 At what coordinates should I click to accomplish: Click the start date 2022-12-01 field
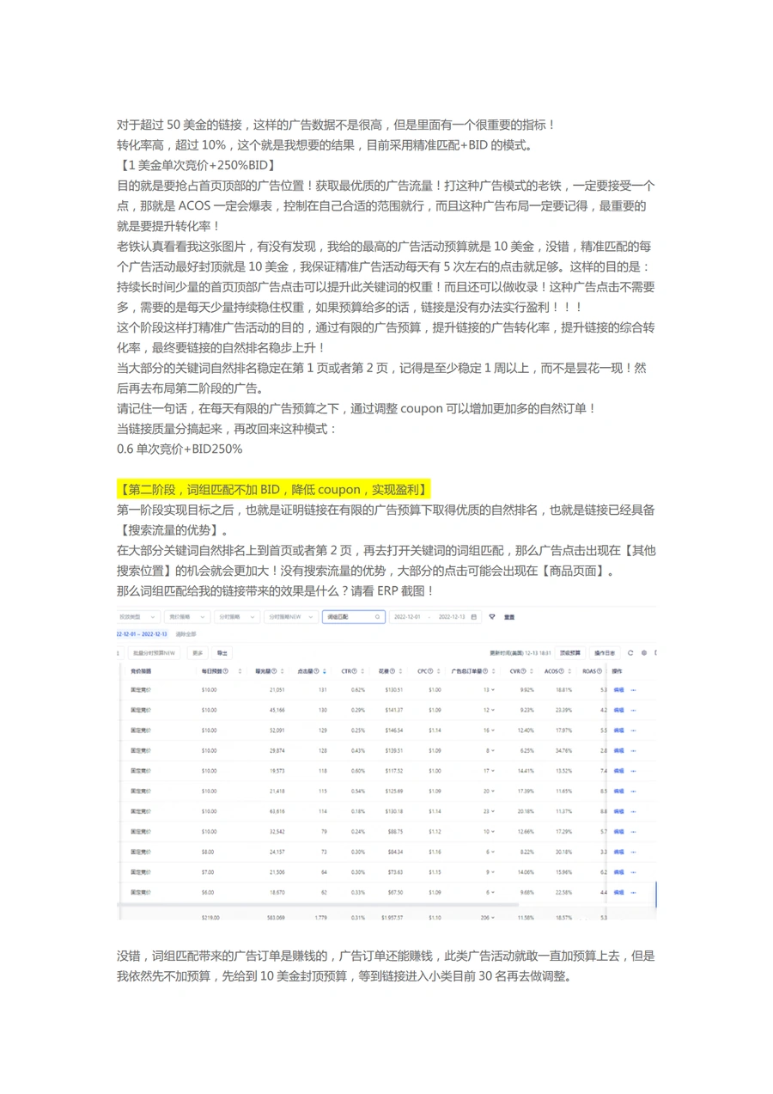[x=407, y=617]
